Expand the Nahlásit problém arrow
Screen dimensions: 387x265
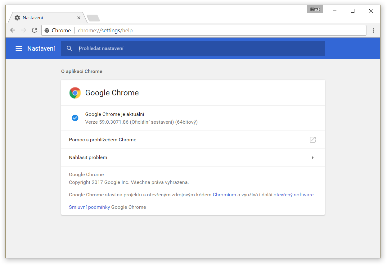(313, 158)
